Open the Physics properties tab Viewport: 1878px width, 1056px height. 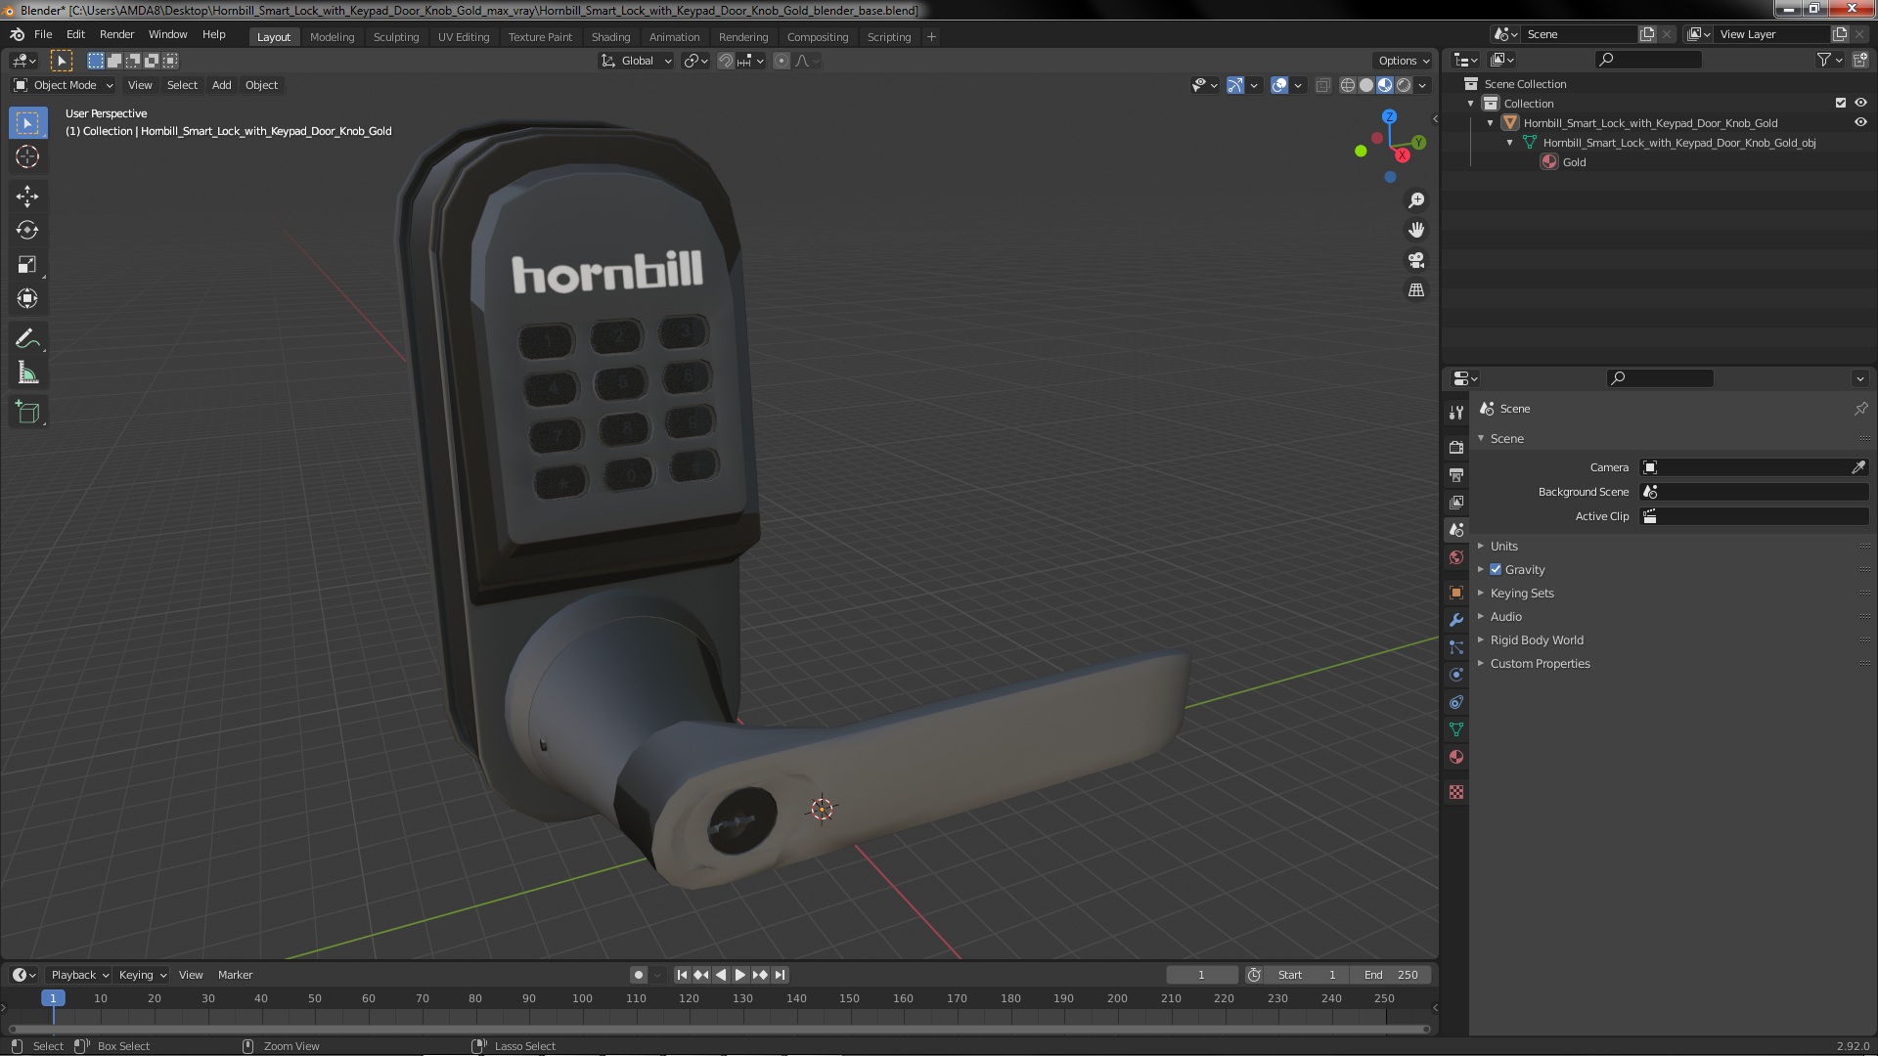[1455, 675]
